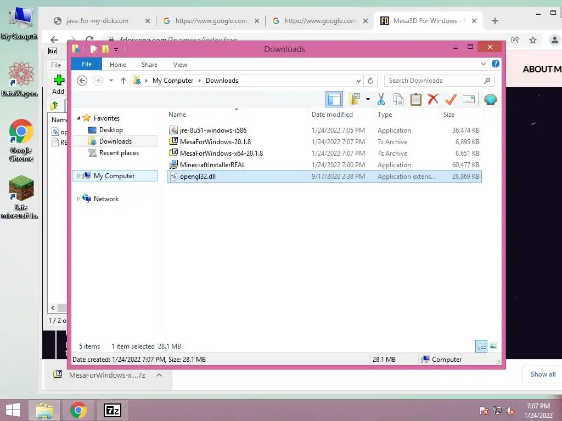Click the orange checkmark Properties icon
Viewport: 562px width, 421px height.
coord(451,99)
